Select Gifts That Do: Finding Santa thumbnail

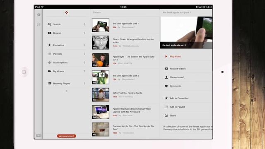(x=101, y=95)
